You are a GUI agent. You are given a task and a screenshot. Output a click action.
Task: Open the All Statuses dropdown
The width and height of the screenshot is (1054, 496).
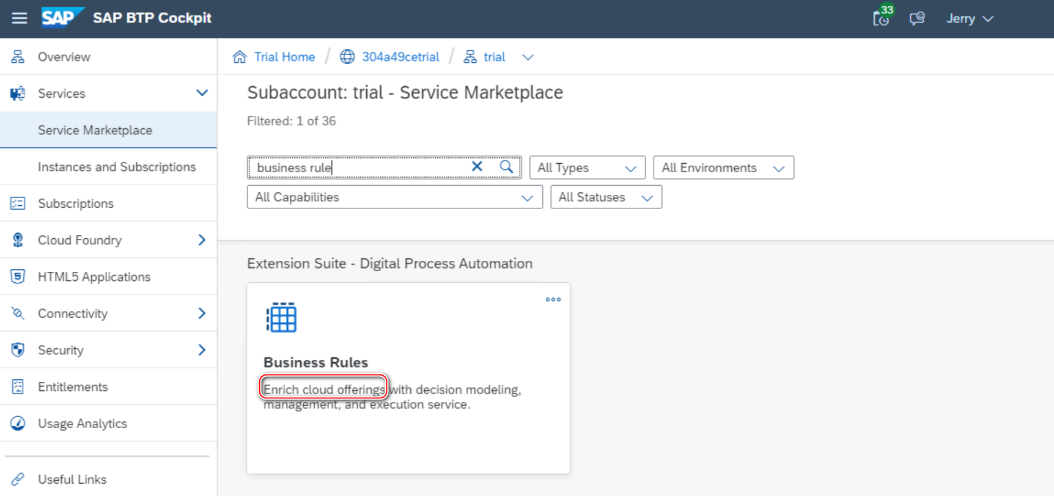point(606,197)
